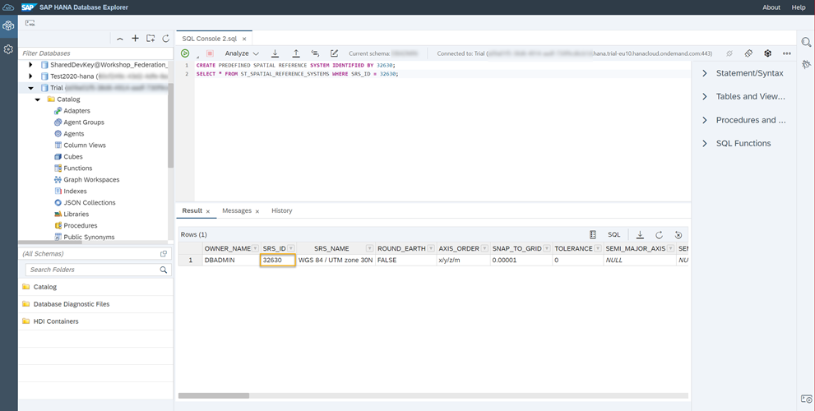Image resolution: width=815 pixels, height=411 pixels.
Task: Close the Result tab
Action: (x=208, y=211)
